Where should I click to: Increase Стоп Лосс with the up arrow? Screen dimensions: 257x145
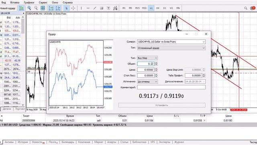tap(156, 75)
